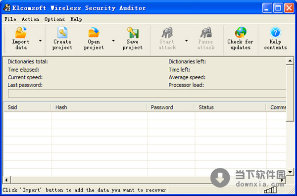Image resolution: width=297 pixels, height=196 pixels.
Task: Open the Import data dropdown arrow
Action: (41, 41)
